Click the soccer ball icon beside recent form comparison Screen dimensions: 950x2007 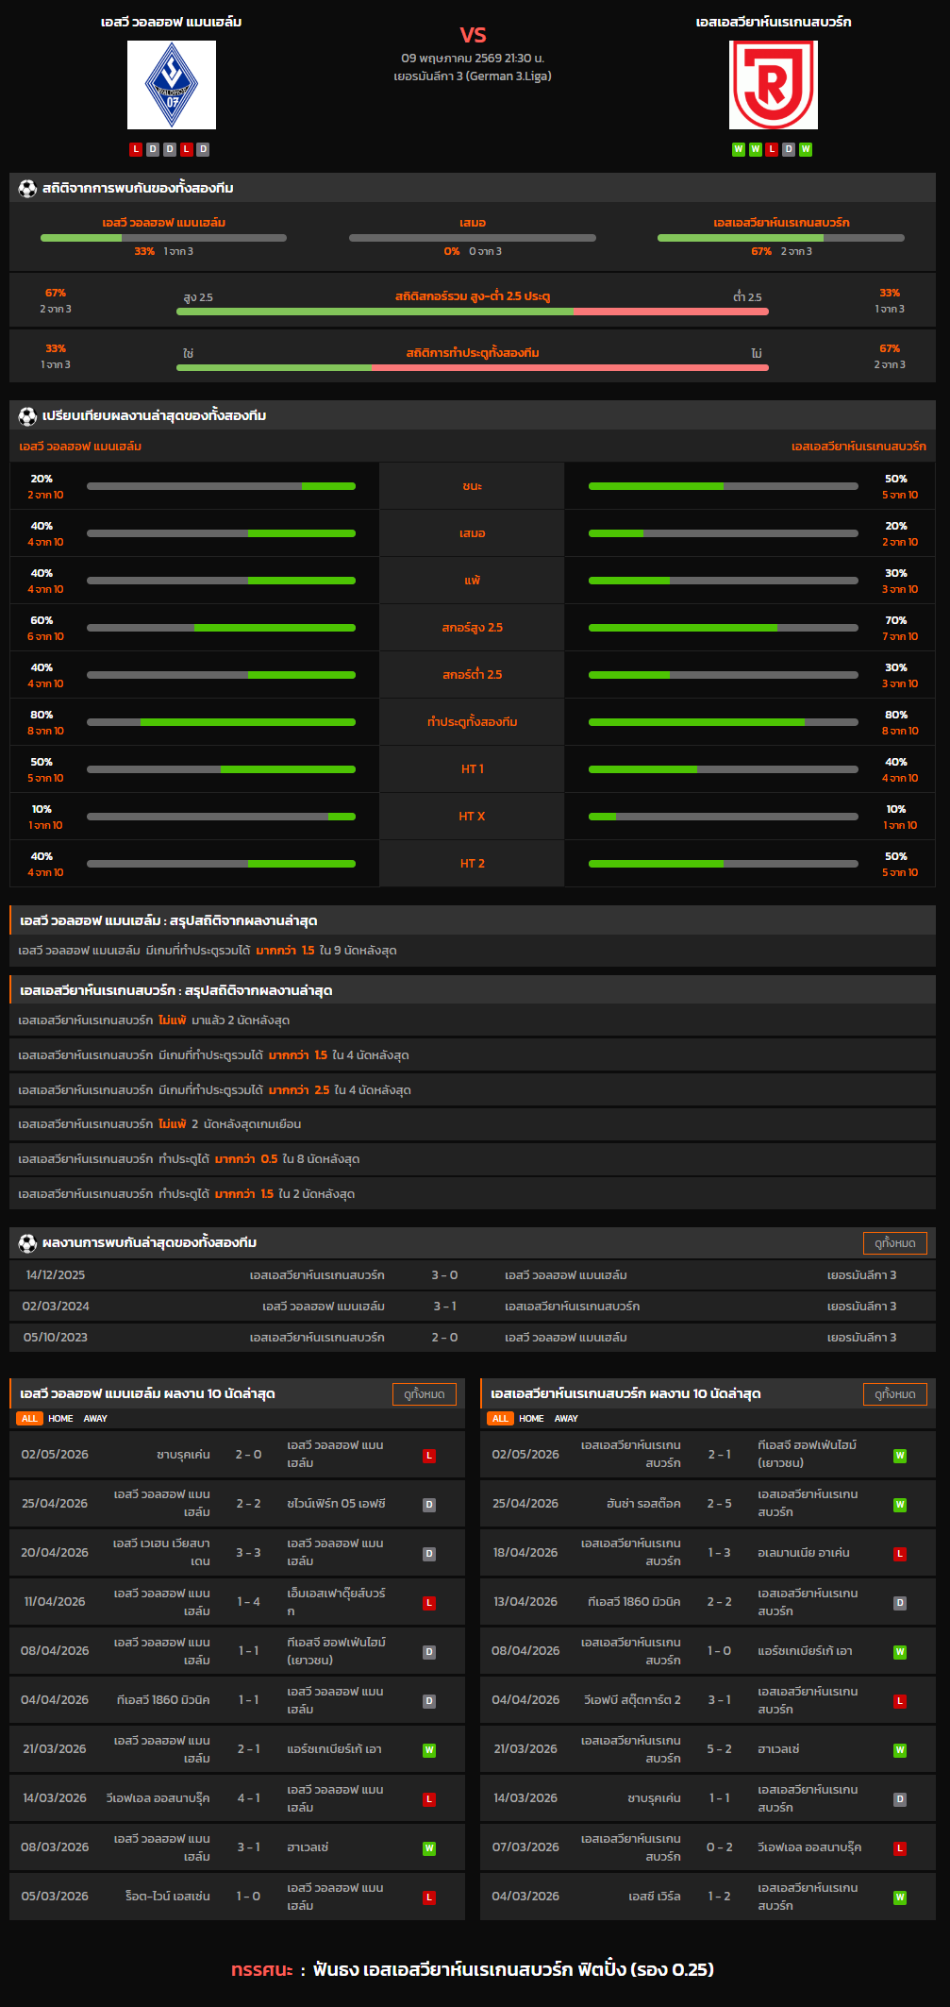[27, 415]
